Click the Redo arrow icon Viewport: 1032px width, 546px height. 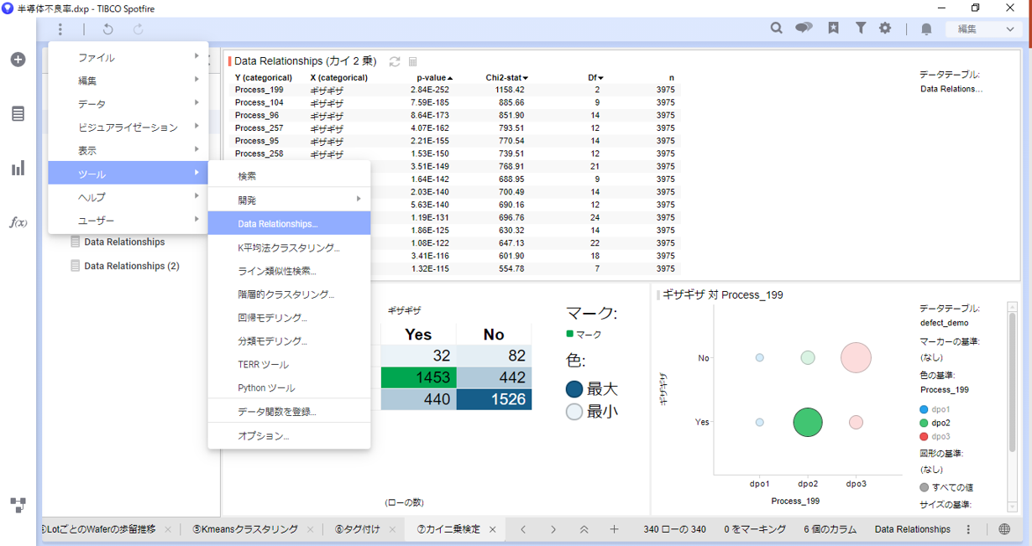(x=139, y=29)
